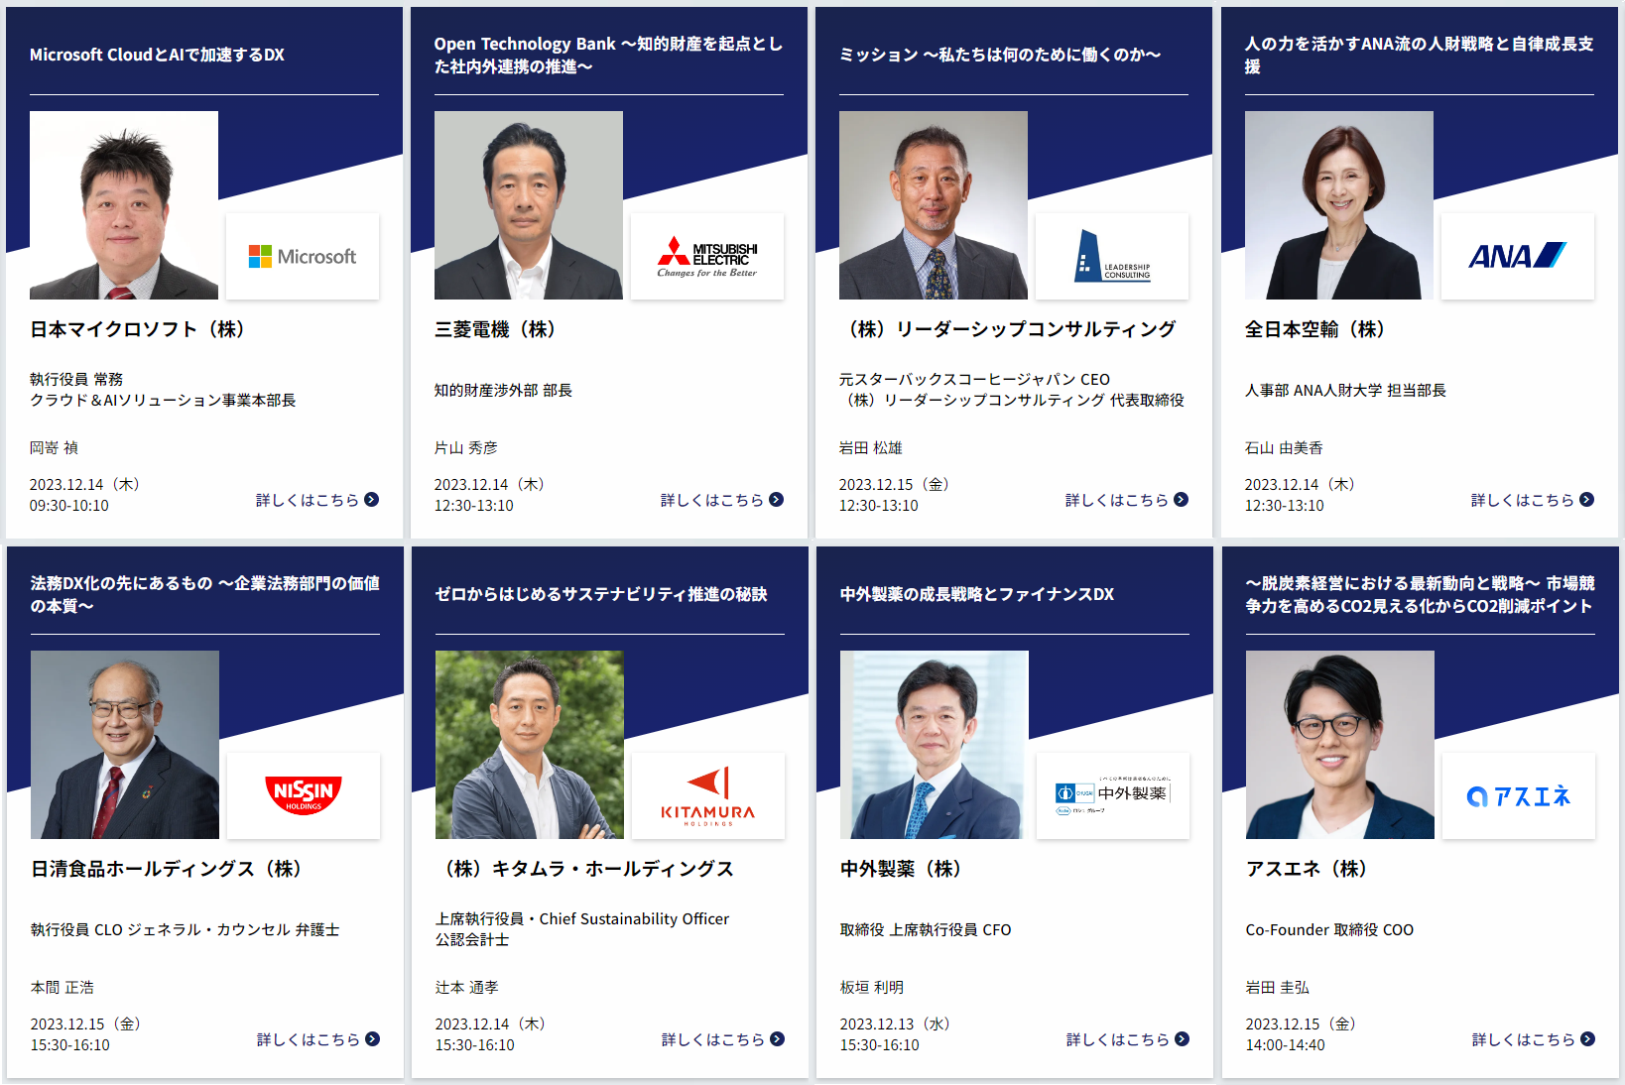The height and width of the screenshot is (1085, 1625).
Task: Click the 中外製薬 company logo
Action: [1113, 796]
